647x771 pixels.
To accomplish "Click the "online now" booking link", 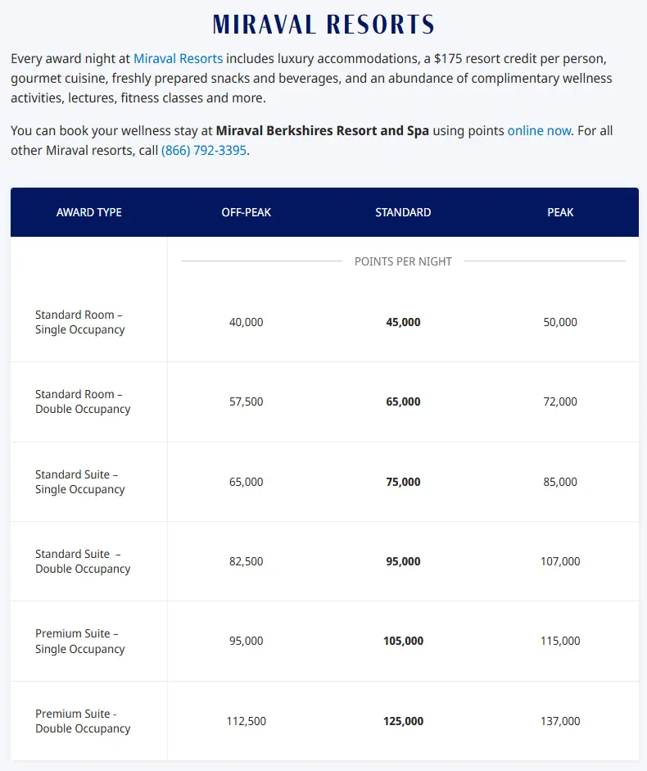I will [x=539, y=130].
